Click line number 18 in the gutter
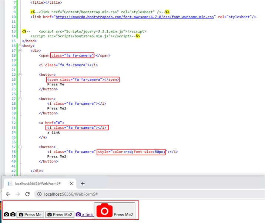Screen dimensions: 265x223 point(14,55)
